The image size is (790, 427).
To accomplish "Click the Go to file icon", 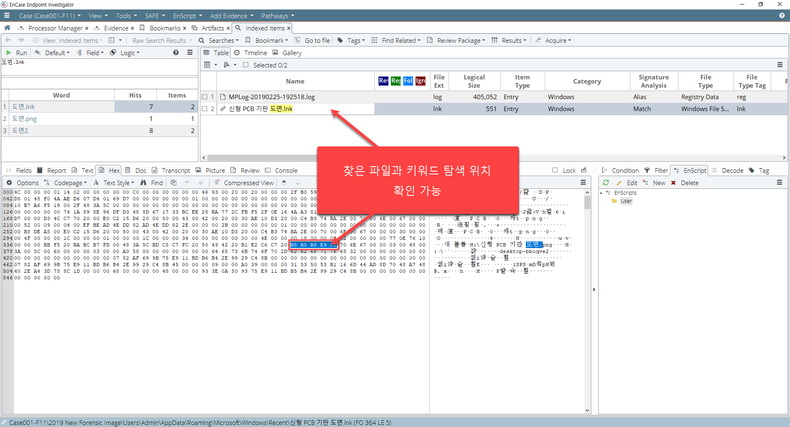I will point(297,40).
